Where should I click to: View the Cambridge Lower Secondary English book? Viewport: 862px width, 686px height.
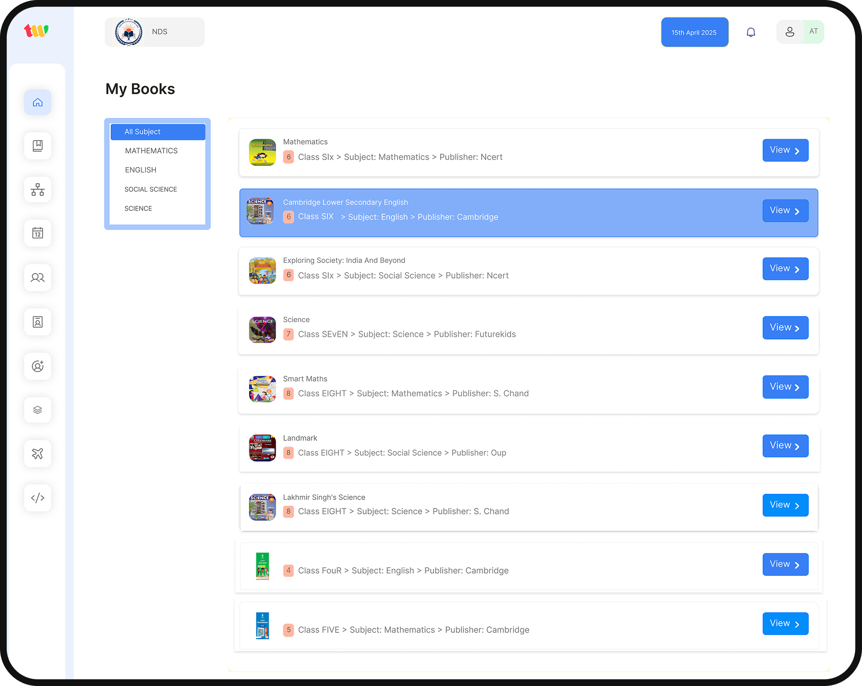(x=785, y=210)
